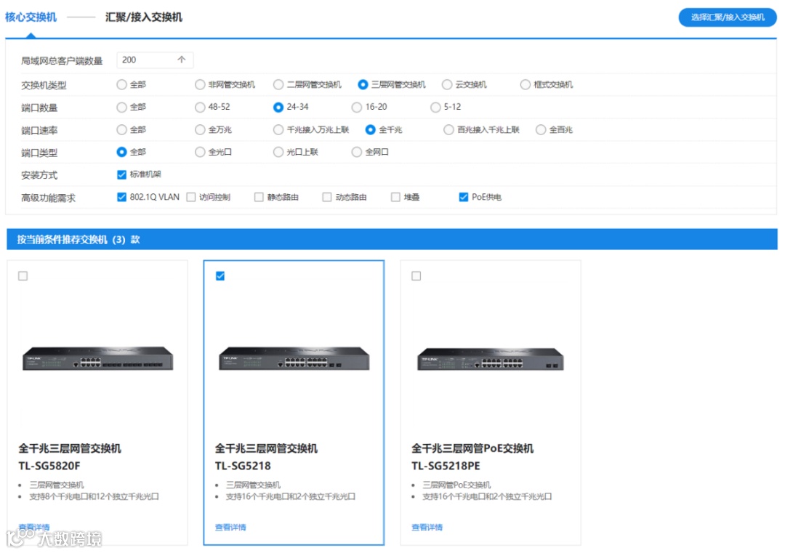Select 光口上联 port type

tap(278, 152)
